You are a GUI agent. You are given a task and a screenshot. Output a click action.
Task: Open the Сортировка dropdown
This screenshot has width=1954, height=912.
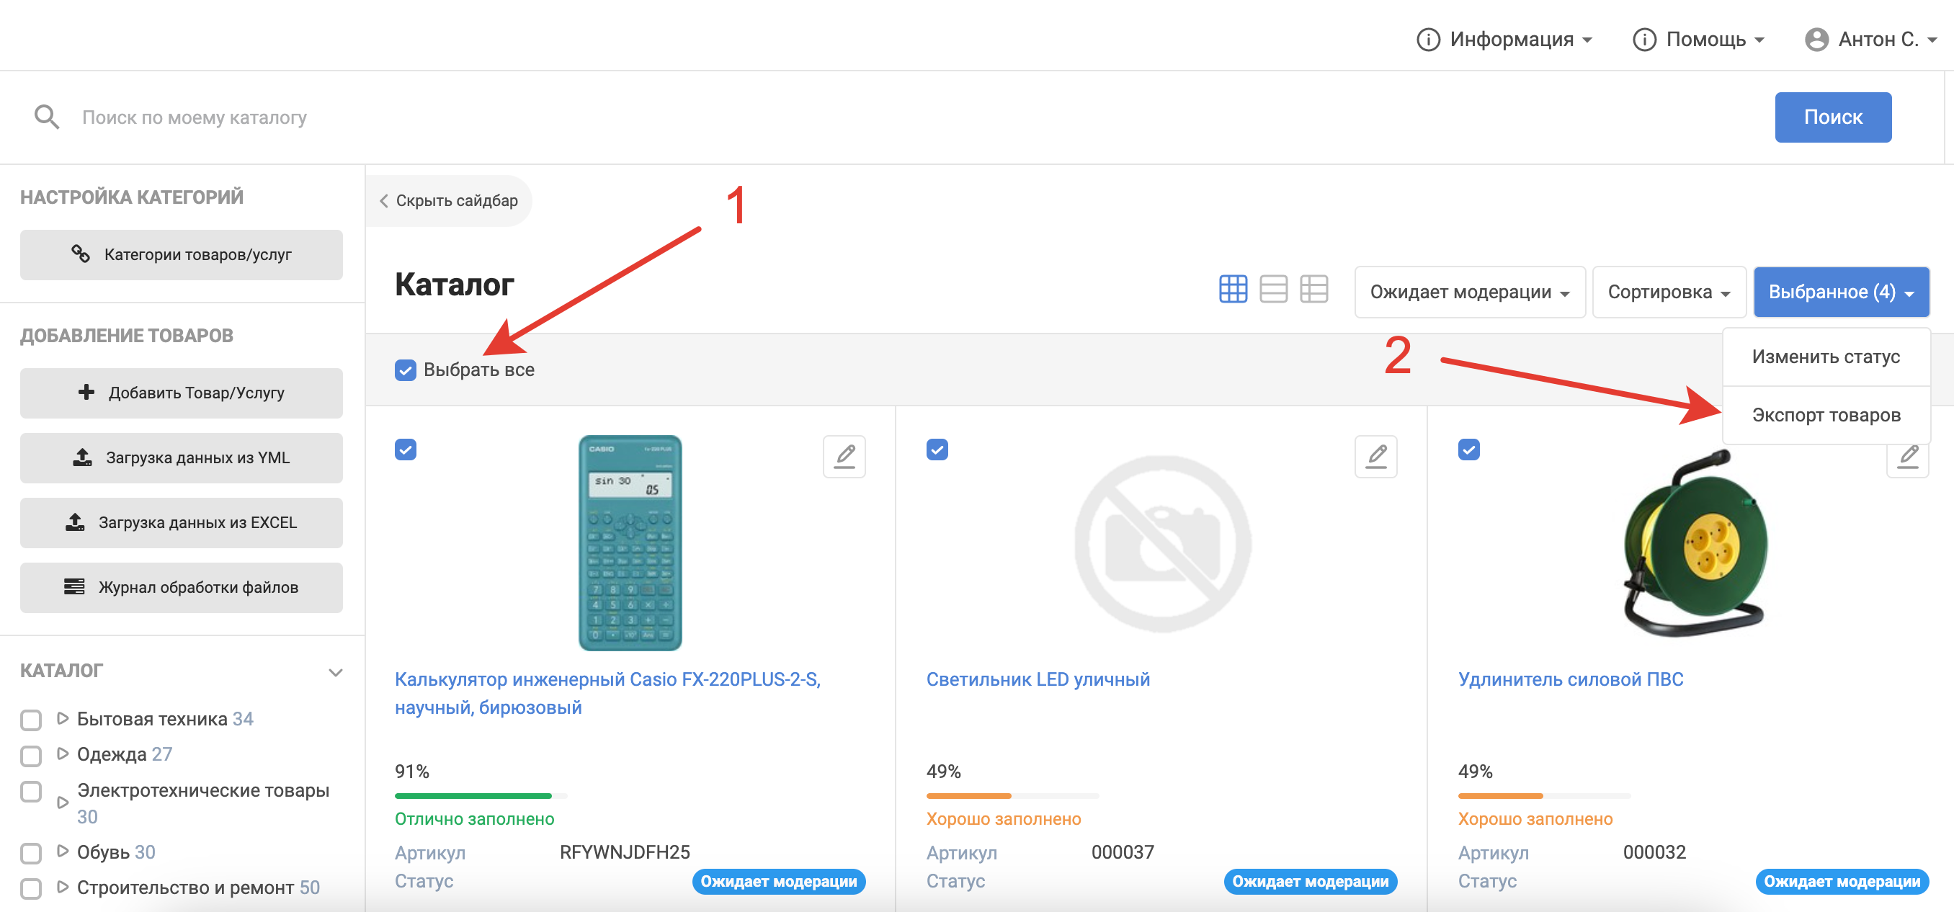1668,292
